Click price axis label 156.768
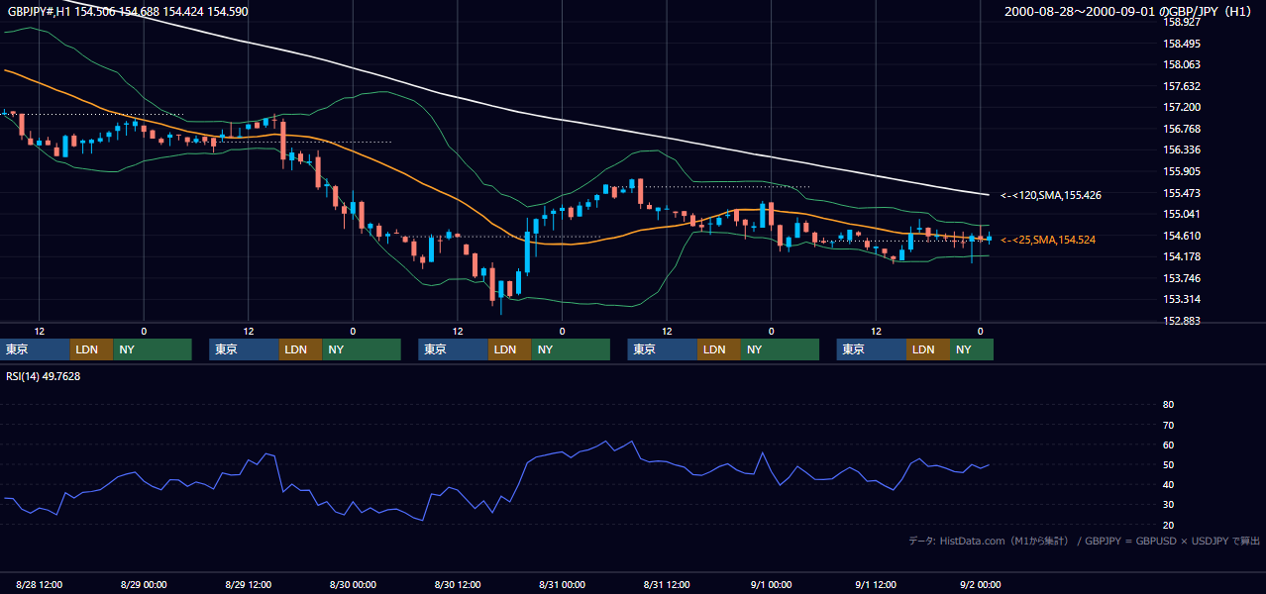This screenshot has width=1266, height=594. (x=1182, y=129)
